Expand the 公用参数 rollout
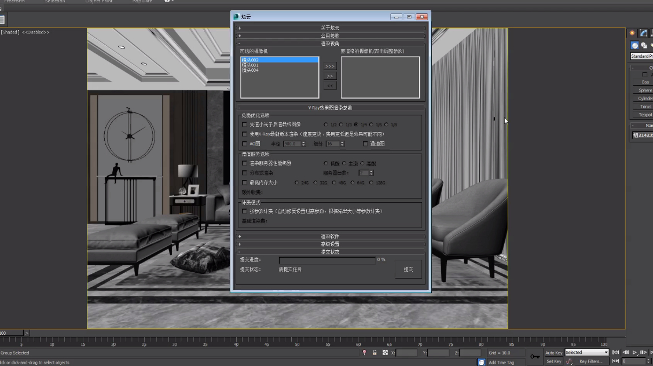 pyautogui.click(x=331, y=36)
